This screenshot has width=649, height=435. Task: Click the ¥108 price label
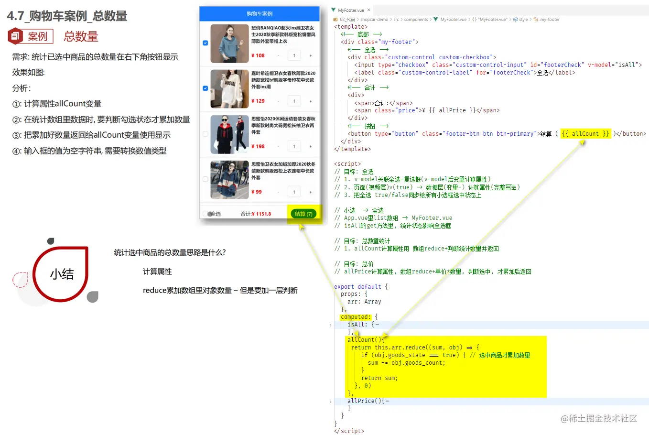click(258, 55)
